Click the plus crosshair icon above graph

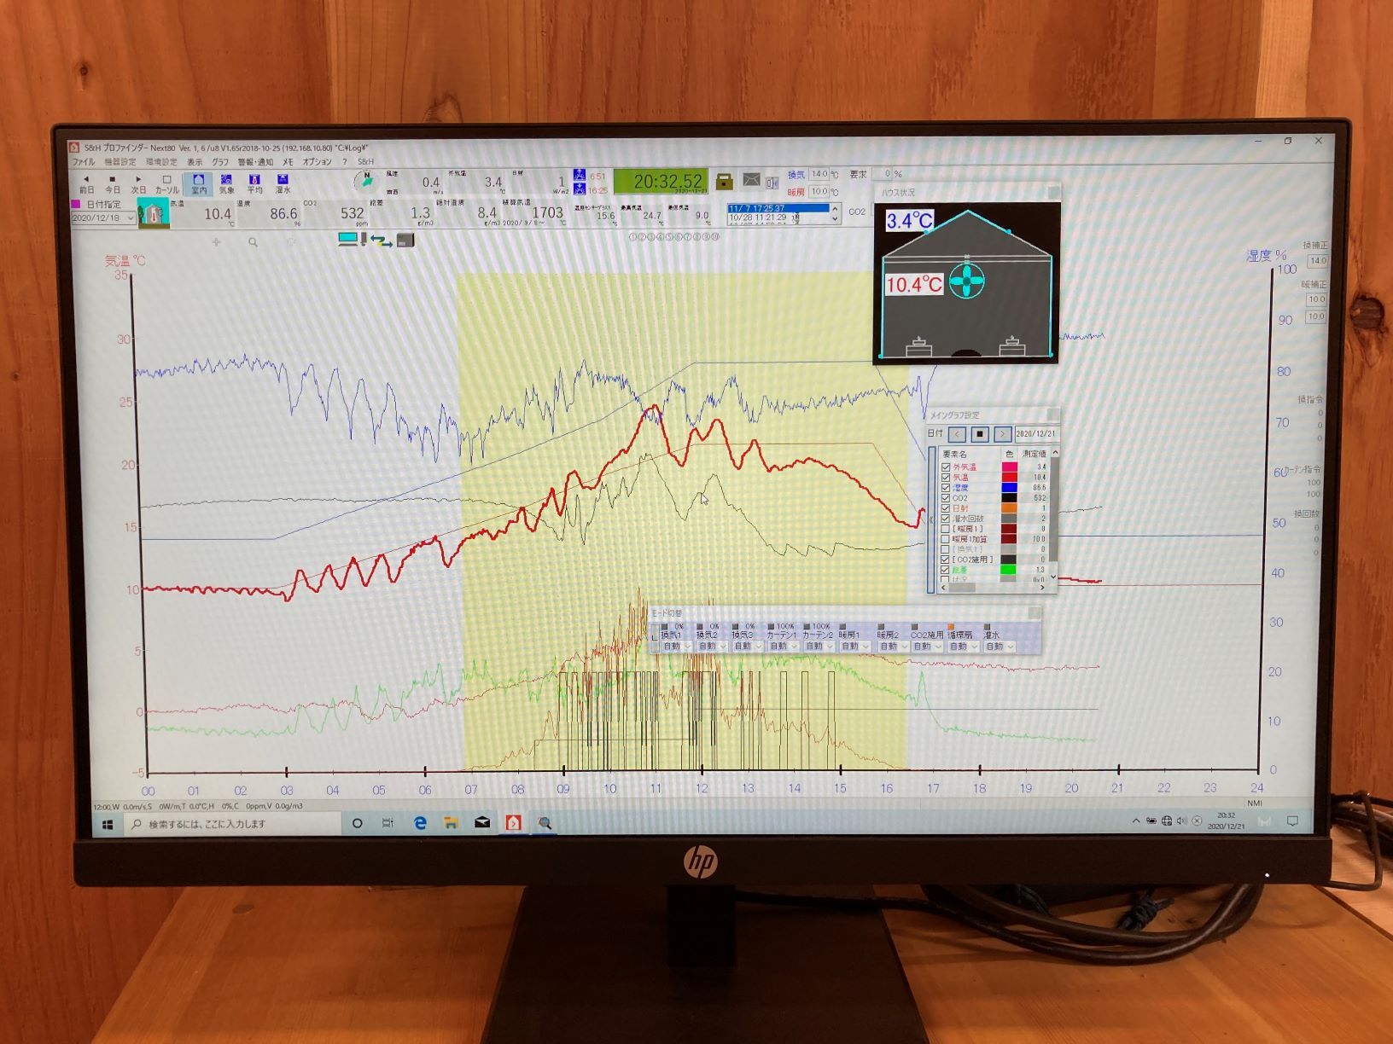point(216,242)
